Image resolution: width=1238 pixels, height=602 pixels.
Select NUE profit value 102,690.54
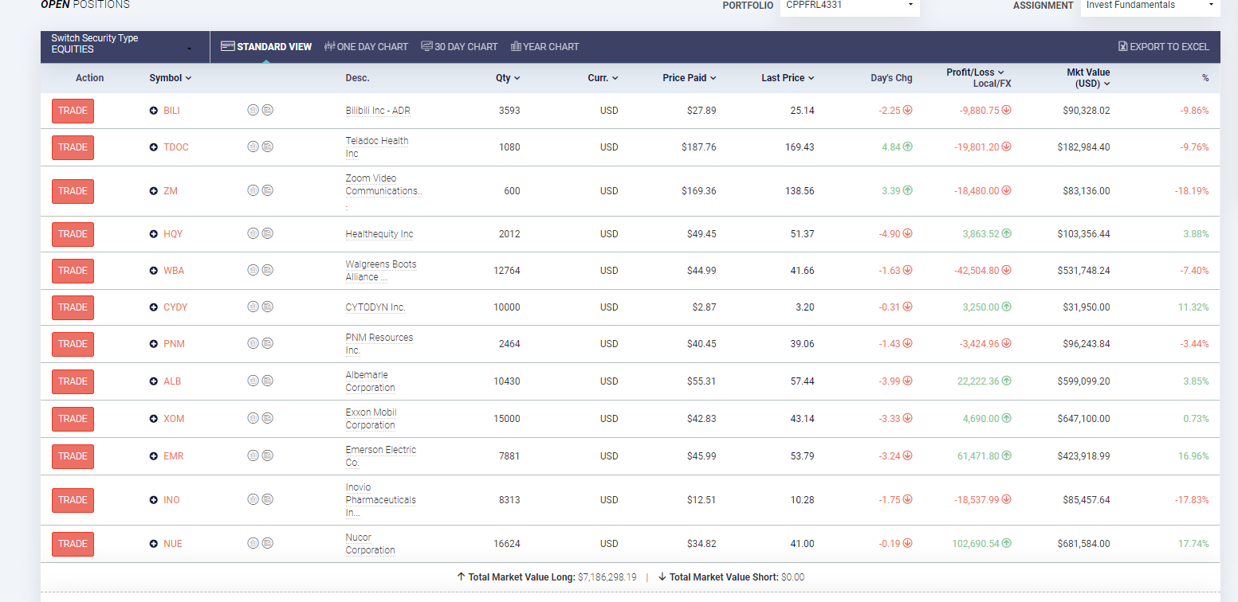coord(976,544)
